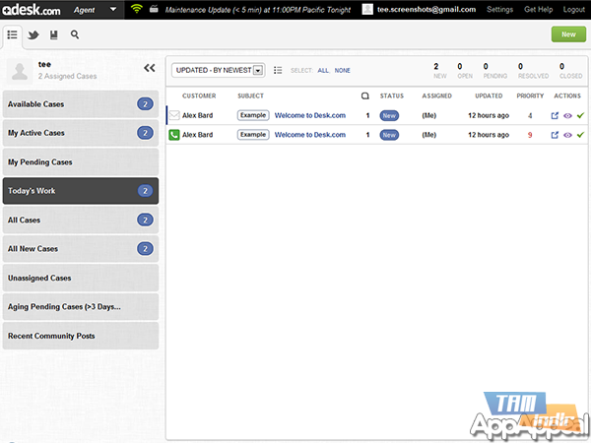Sort by PRIORITY column header
This screenshot has height=443, width=591.
[530, 96]
